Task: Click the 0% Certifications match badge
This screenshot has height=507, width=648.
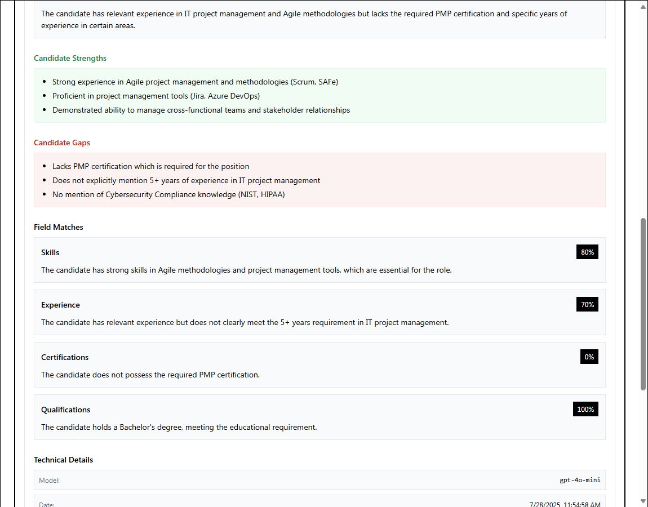Action: (589, 357)
